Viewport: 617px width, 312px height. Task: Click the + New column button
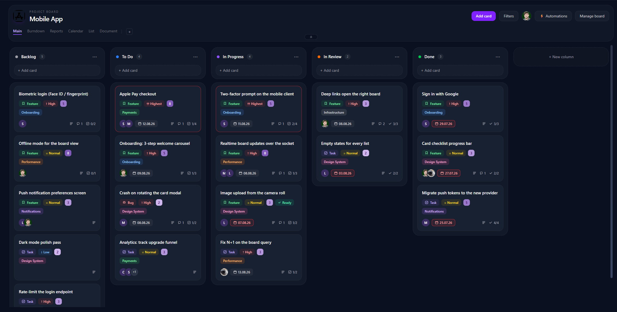[x=561, y=57]
